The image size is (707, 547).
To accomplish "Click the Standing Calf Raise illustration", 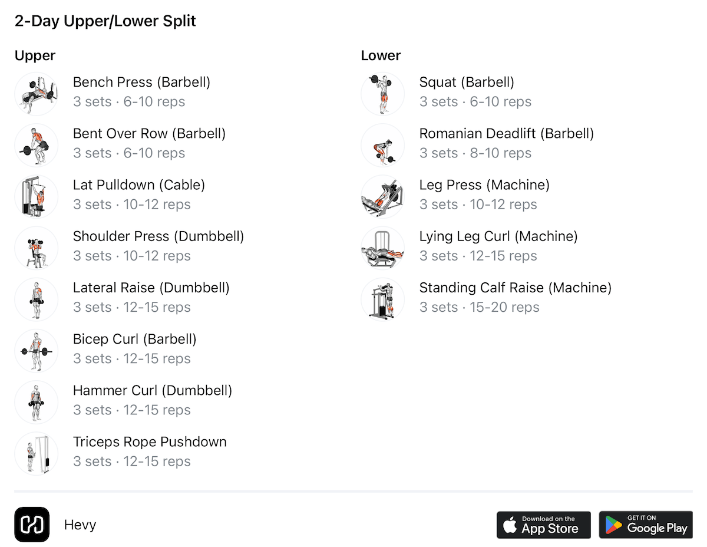I will [x=382, y=299].
